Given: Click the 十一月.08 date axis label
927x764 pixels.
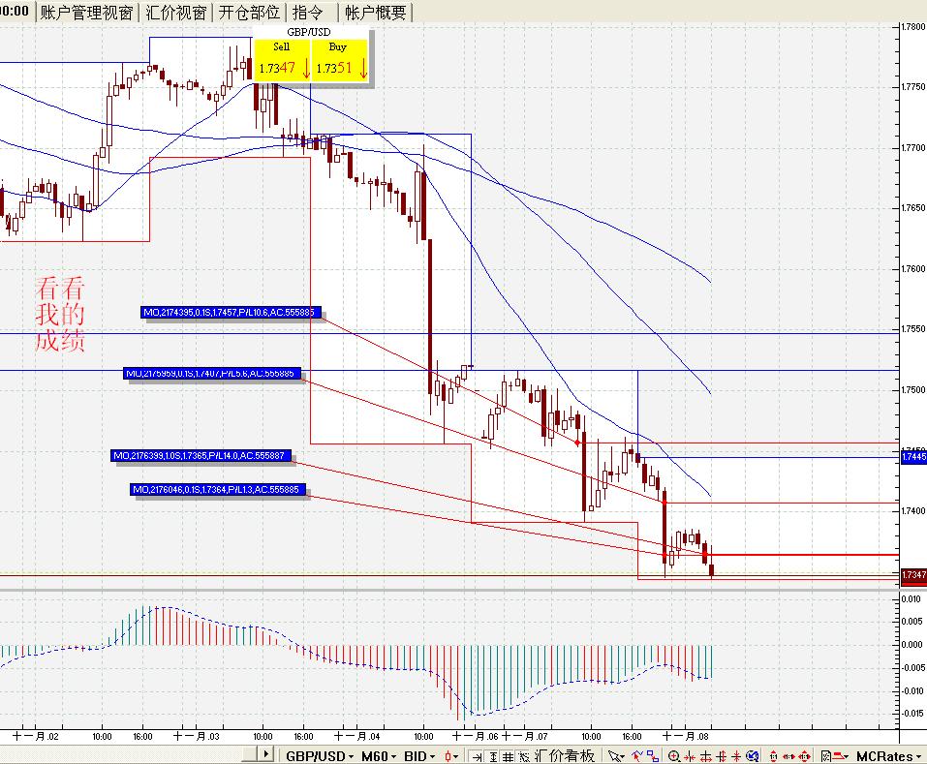Looking at the screenshot, I should point(685,736).
